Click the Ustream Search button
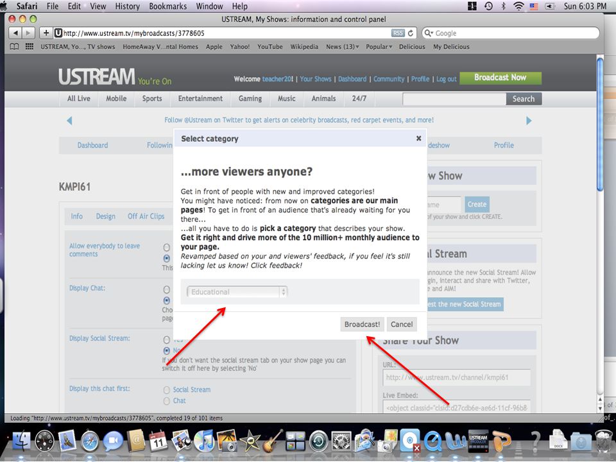The height and width of the screenshot is (462, 616). 524,99
